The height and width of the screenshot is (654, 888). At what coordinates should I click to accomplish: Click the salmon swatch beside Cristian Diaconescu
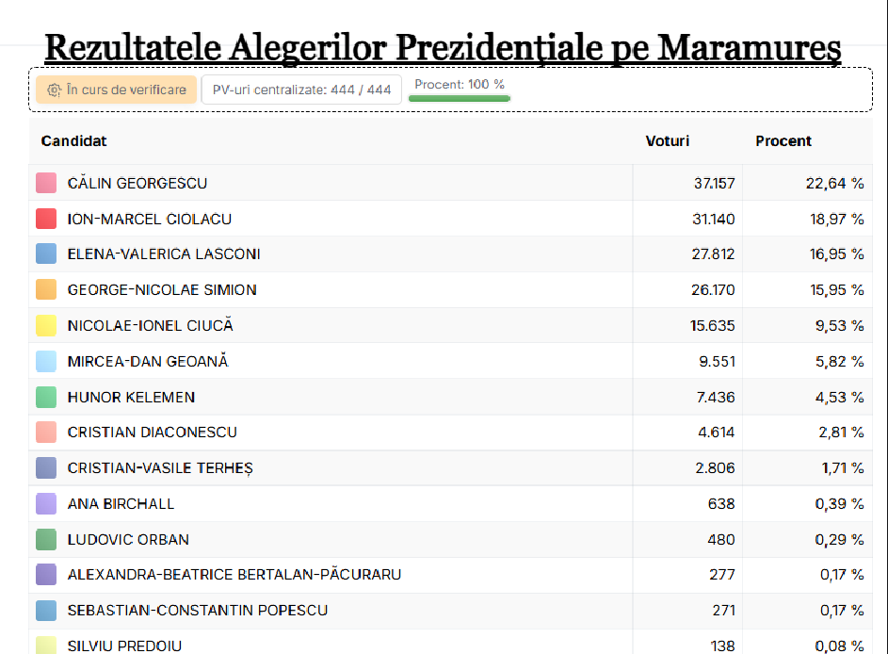tap(46, 432)
